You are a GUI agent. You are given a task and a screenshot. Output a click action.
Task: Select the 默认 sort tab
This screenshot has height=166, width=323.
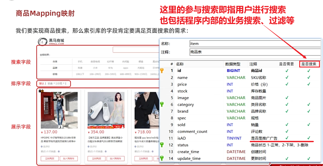click(42, 84)
